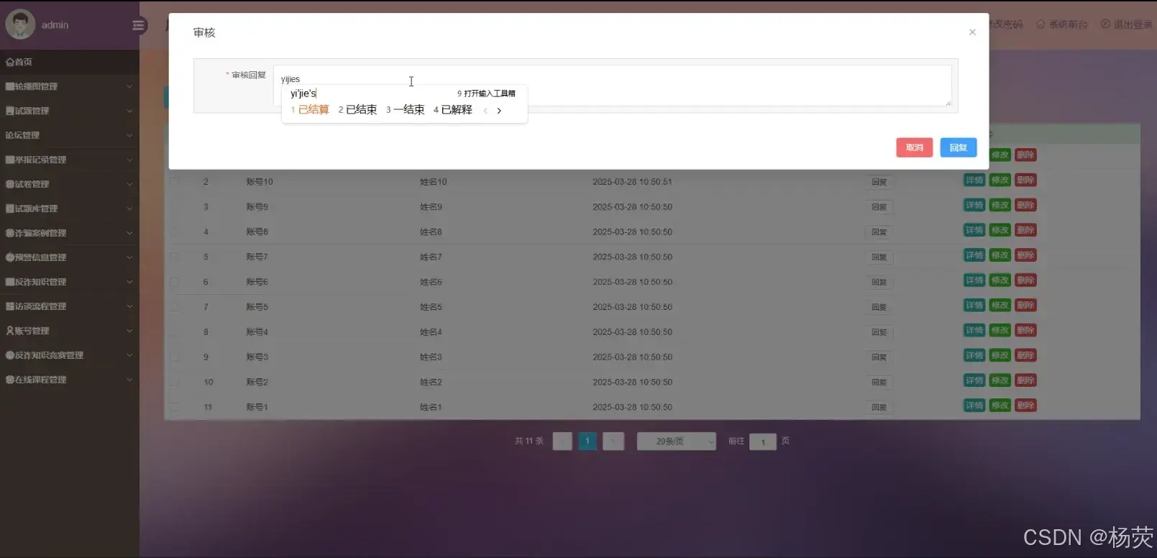Viewport: 1157px width, 558px height.
Task: Click 详情 button in 账号9 row
Action: tap(974, 205)
